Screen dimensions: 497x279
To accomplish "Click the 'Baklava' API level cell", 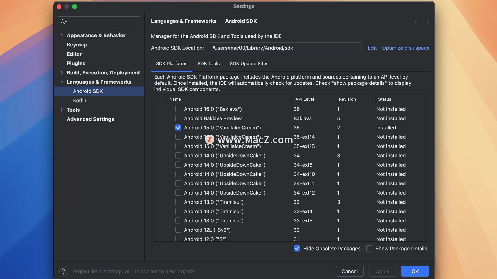I will (302, 118).
